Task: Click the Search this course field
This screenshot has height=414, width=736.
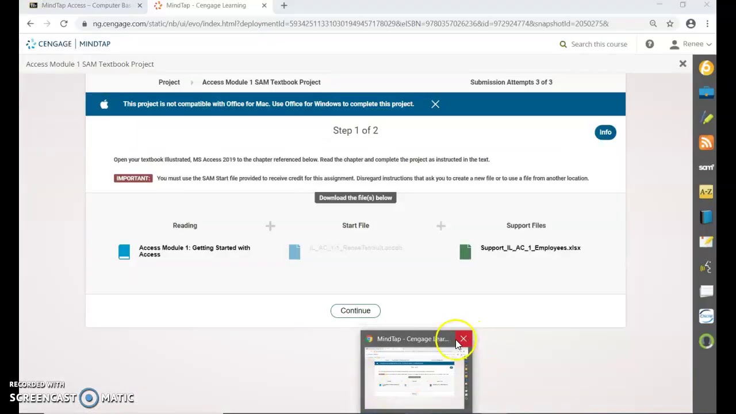Action: [x=599, y=44]
